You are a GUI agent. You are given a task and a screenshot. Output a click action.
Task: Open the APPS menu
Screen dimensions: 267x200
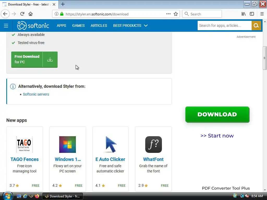(x=62, y=26)
